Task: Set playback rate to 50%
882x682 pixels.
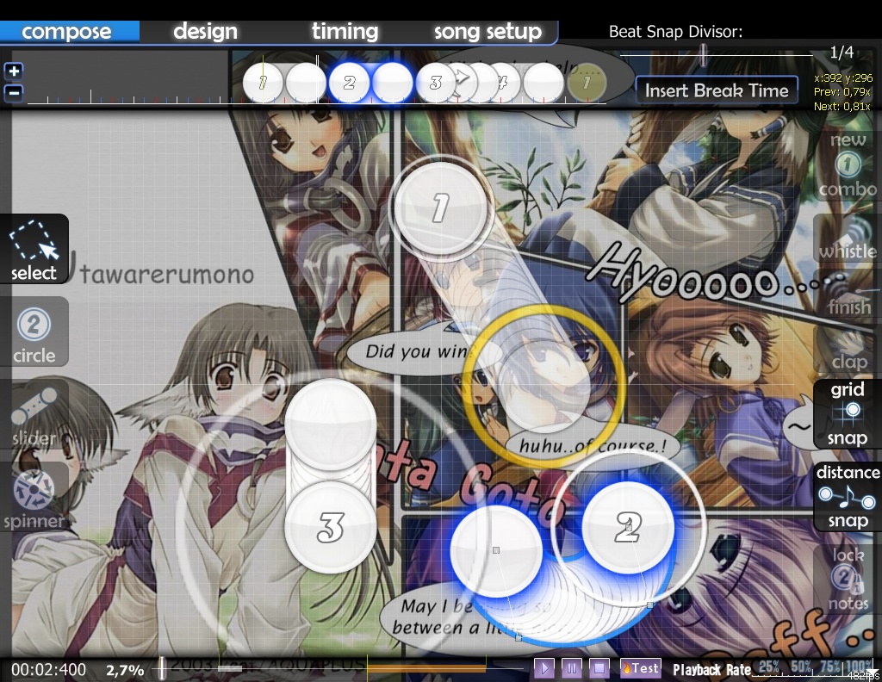Action: click(x=801, y=667)
